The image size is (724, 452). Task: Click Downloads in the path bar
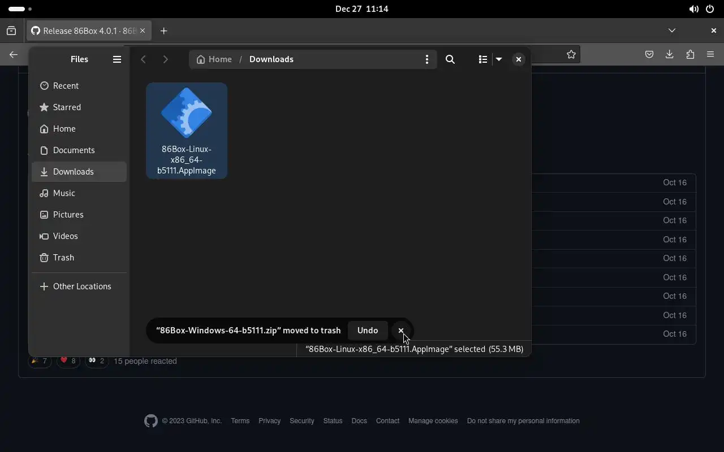point(271,59)
